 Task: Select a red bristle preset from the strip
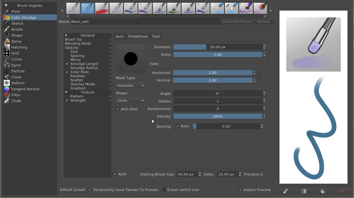(102, 8)
